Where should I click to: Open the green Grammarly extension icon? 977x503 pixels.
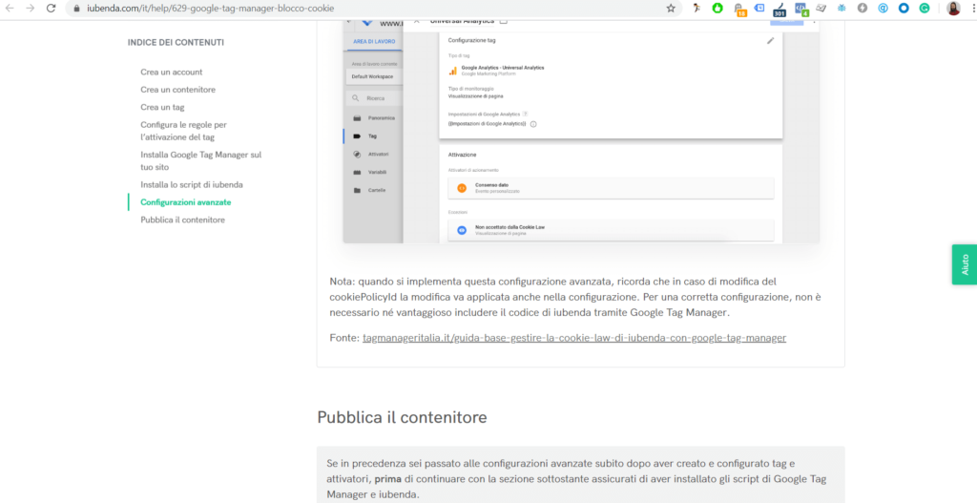click(x=925, y=8)
